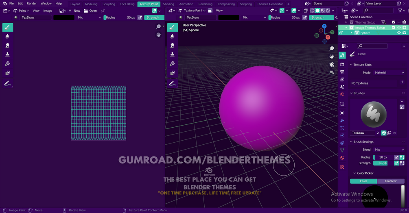Screen dimensions: 409x213
Task: Expand the Themes Setup collection
Action: (x=346, y=22)
